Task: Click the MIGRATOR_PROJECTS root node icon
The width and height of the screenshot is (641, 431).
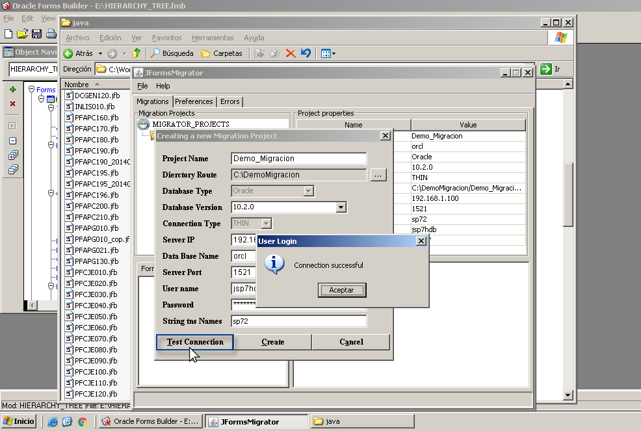Action: coord(143,124)
